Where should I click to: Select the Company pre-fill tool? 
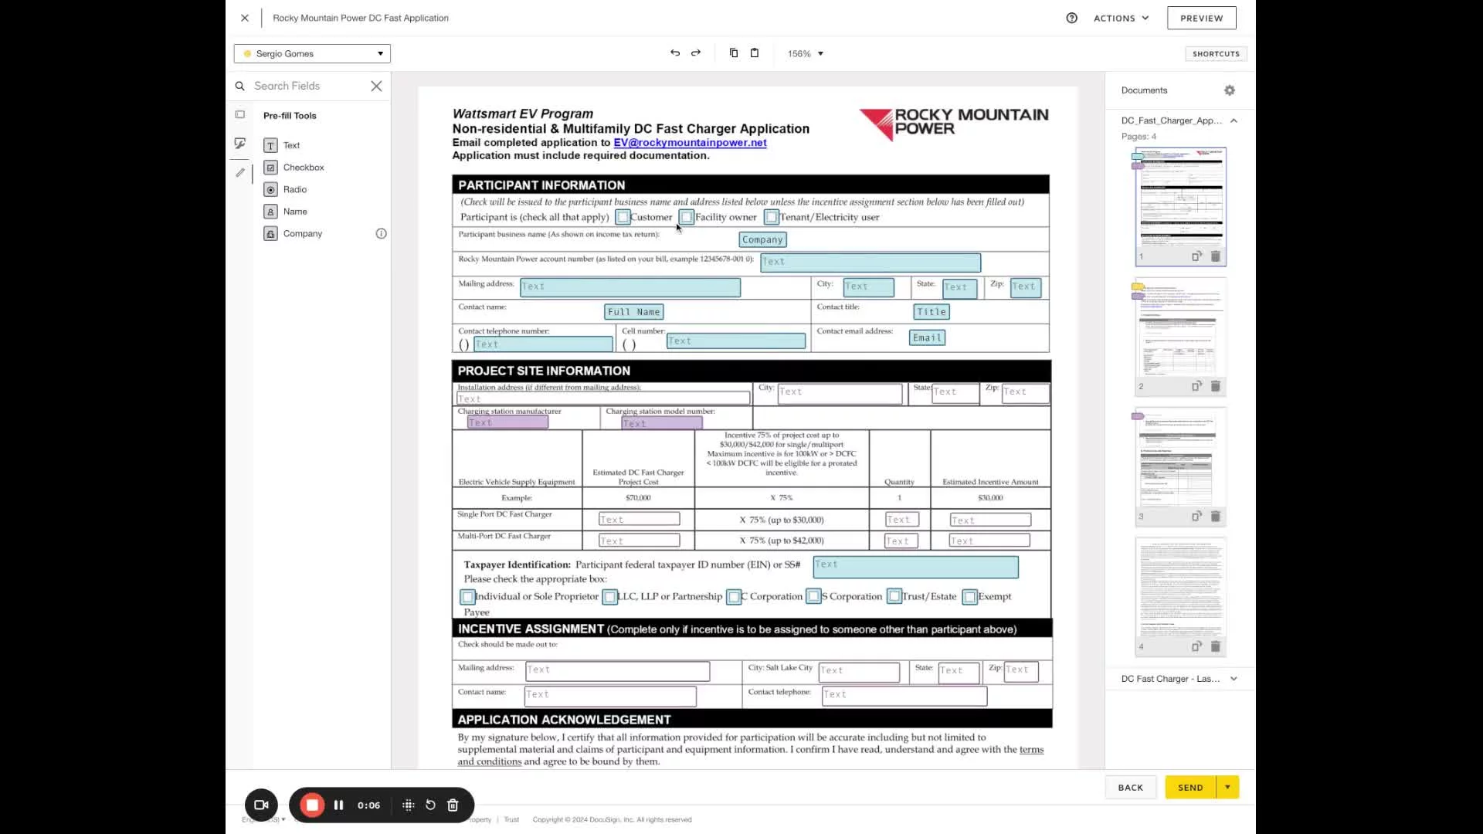click(293, 233)
